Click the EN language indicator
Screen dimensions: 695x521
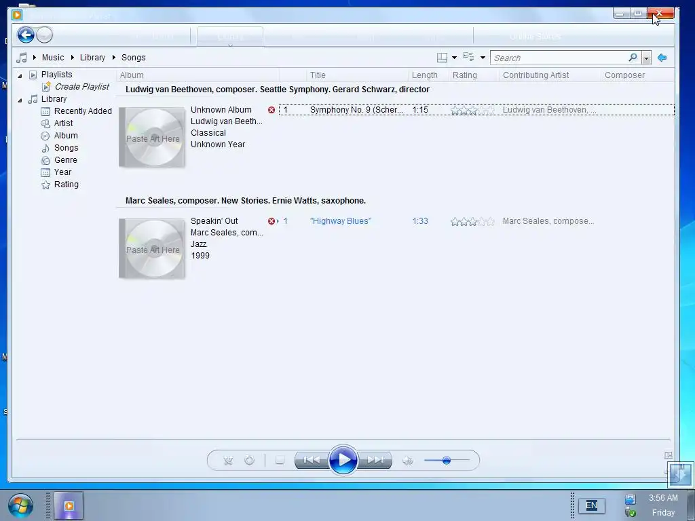591,505
